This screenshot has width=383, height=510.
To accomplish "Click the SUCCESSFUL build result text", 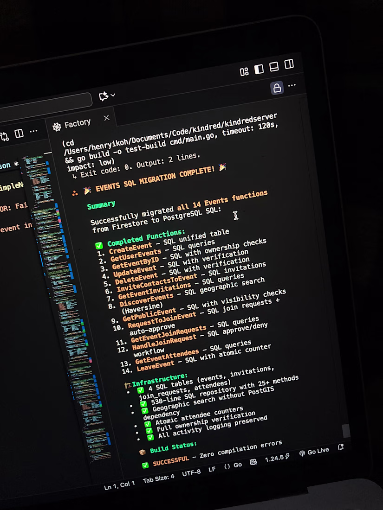I will click(171, 460).
